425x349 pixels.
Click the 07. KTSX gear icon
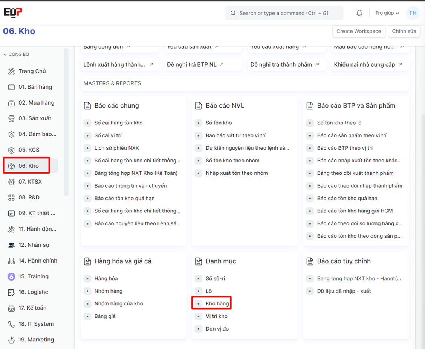click(x=11, y=182)
